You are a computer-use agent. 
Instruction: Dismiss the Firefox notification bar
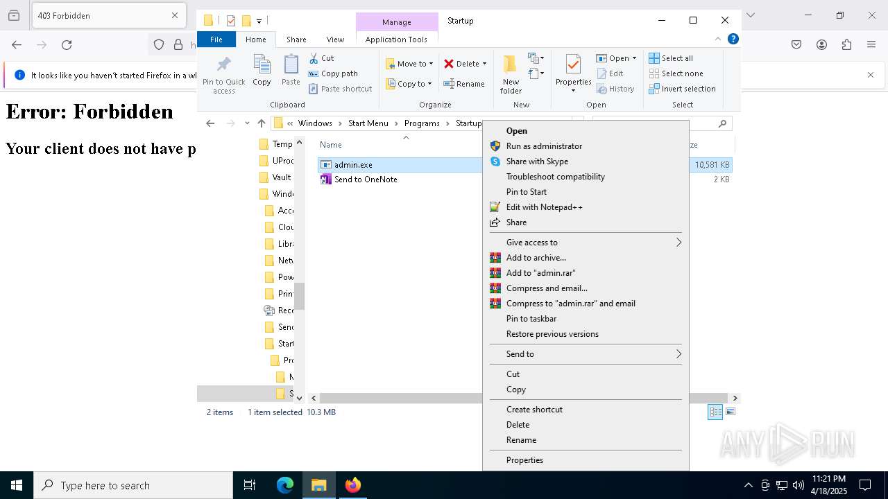(871, 75)
